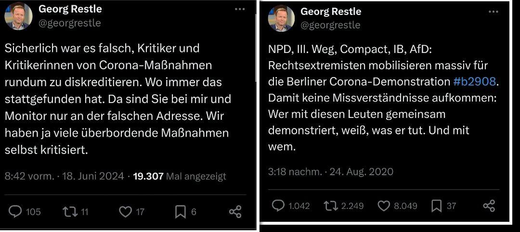Reply to the June 2024 tweet
This screenshot has width=520, height=232.
click(x=16, y=211)
